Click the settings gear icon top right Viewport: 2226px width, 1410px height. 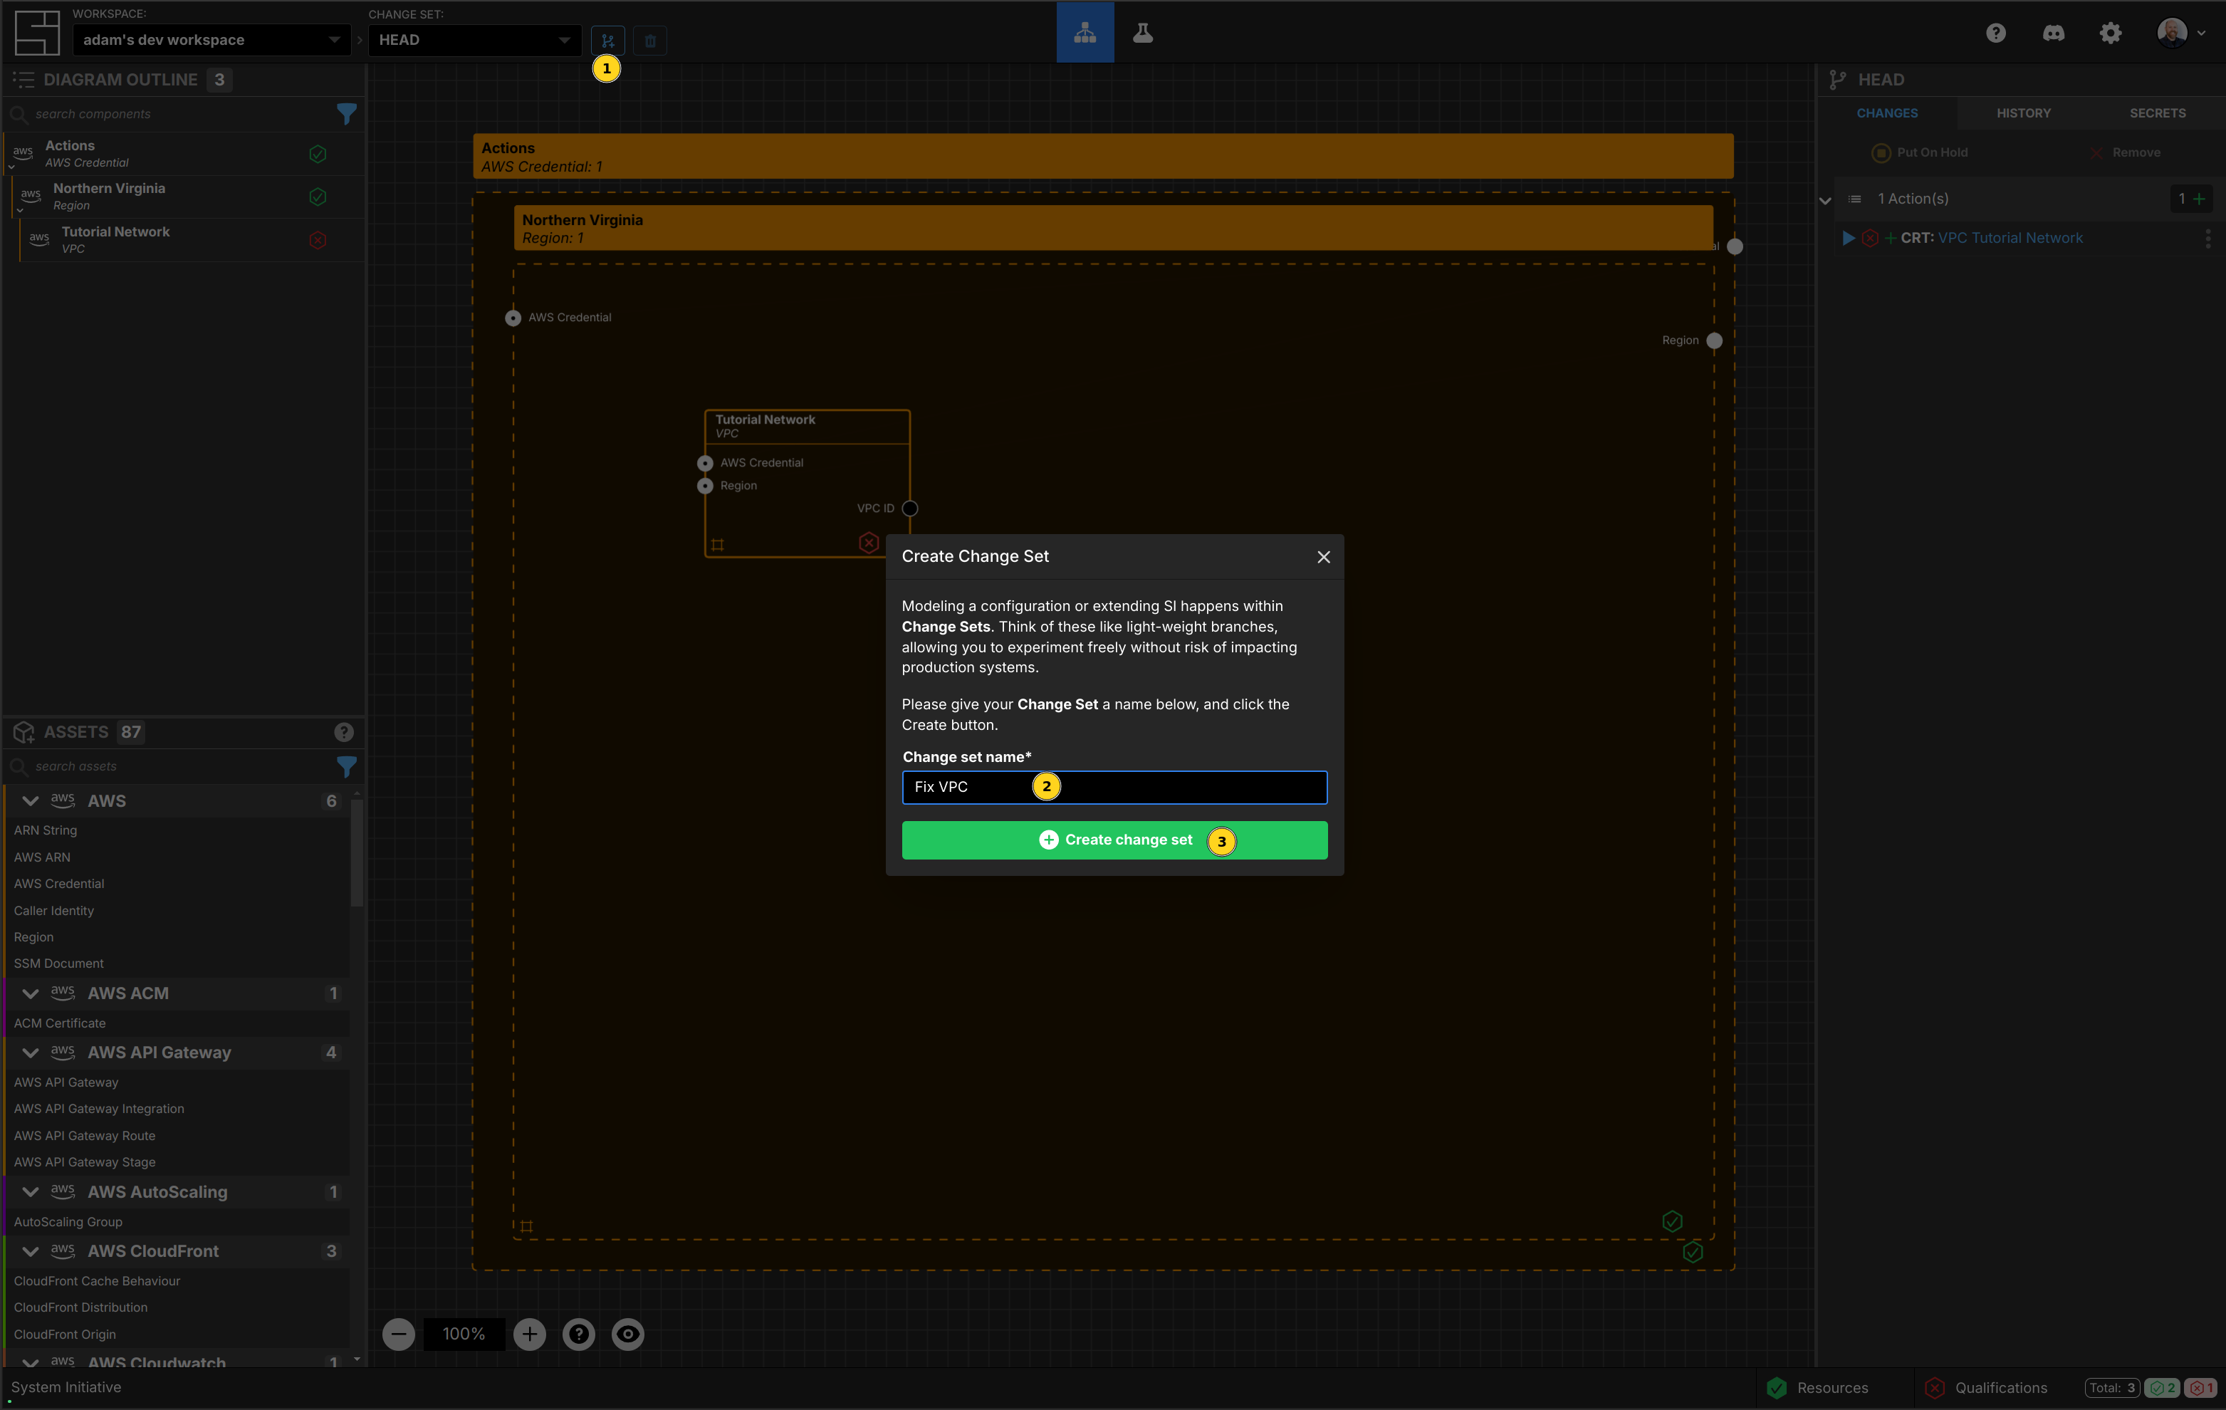pos(2109,29)
